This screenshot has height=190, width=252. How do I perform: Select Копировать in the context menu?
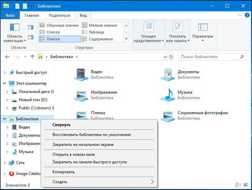63,172
